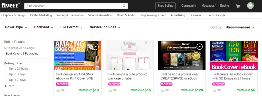Click All in Graphics & Design
Viewport: 262px width, 96px height.
pos(19,48)
